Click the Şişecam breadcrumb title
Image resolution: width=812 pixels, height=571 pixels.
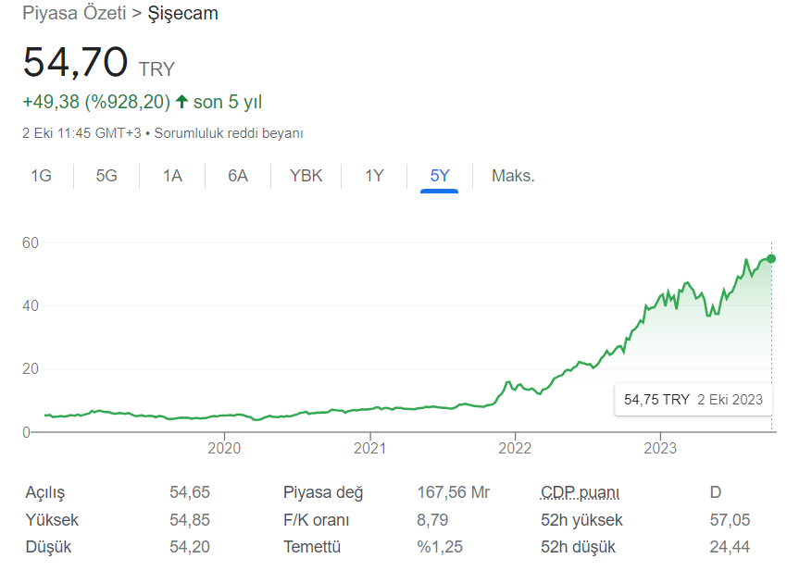click(183, 14)
